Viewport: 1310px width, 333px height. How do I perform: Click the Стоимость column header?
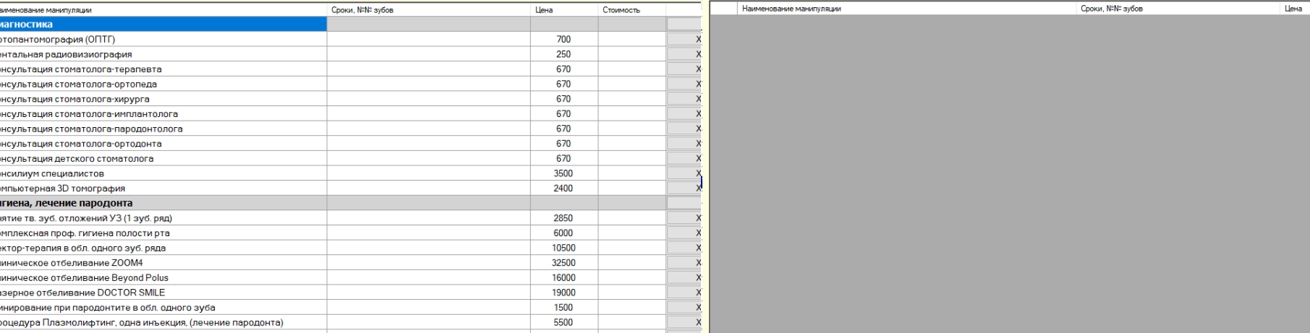coord(631,10)
